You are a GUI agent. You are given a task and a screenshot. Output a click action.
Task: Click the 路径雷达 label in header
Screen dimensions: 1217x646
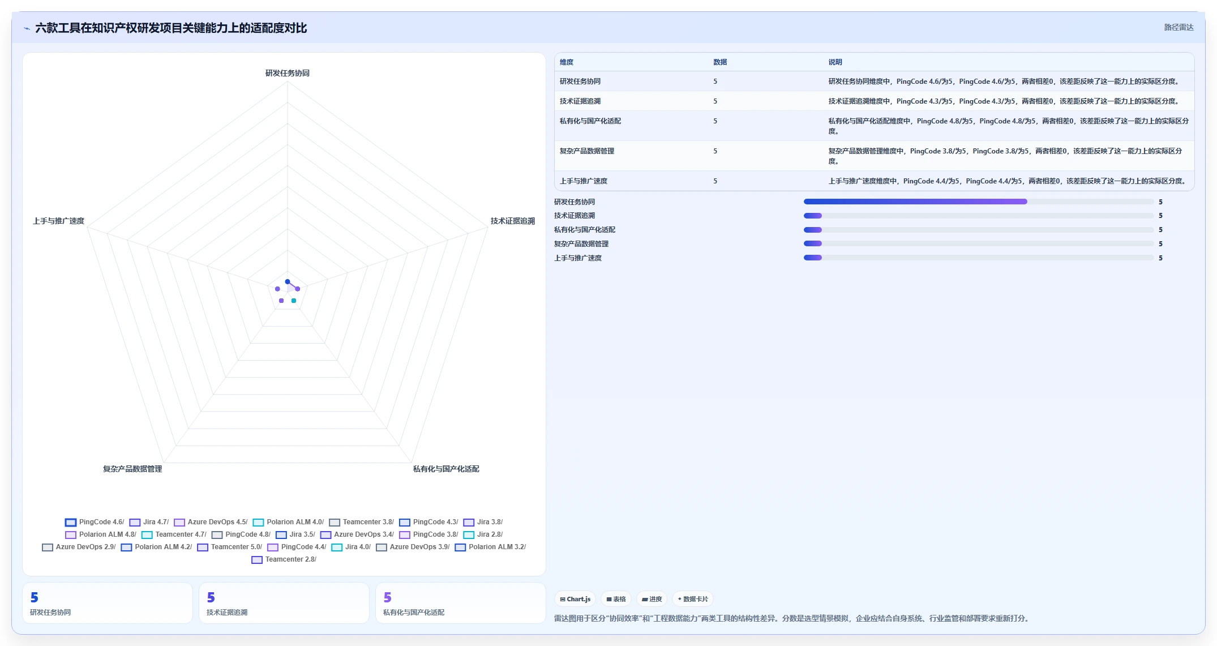[x=1179, y=27]
